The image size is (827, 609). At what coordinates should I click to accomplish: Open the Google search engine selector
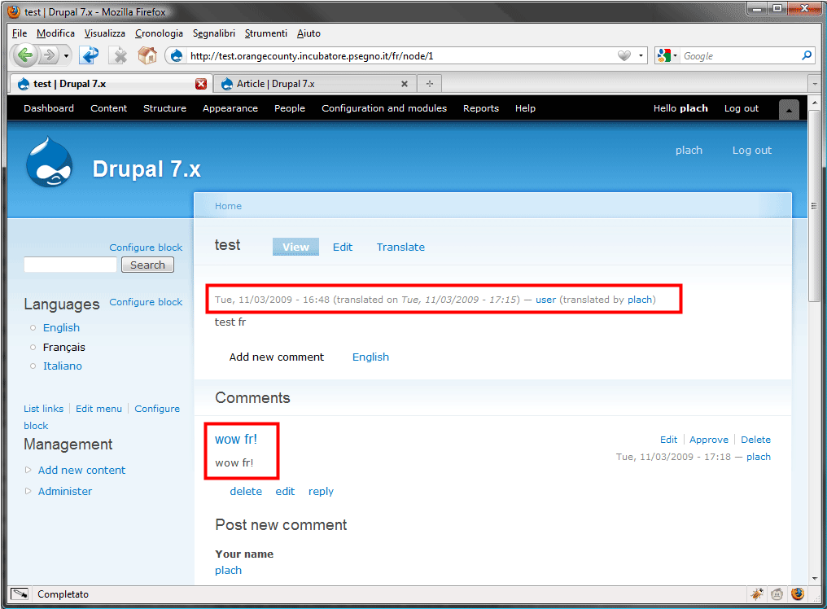click(x=667, y=55)
